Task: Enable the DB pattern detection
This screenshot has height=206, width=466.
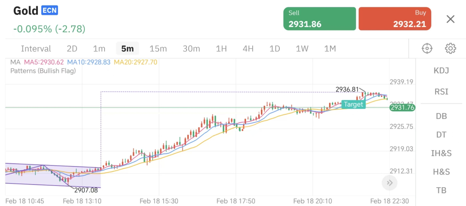Action: coord(441,116)
